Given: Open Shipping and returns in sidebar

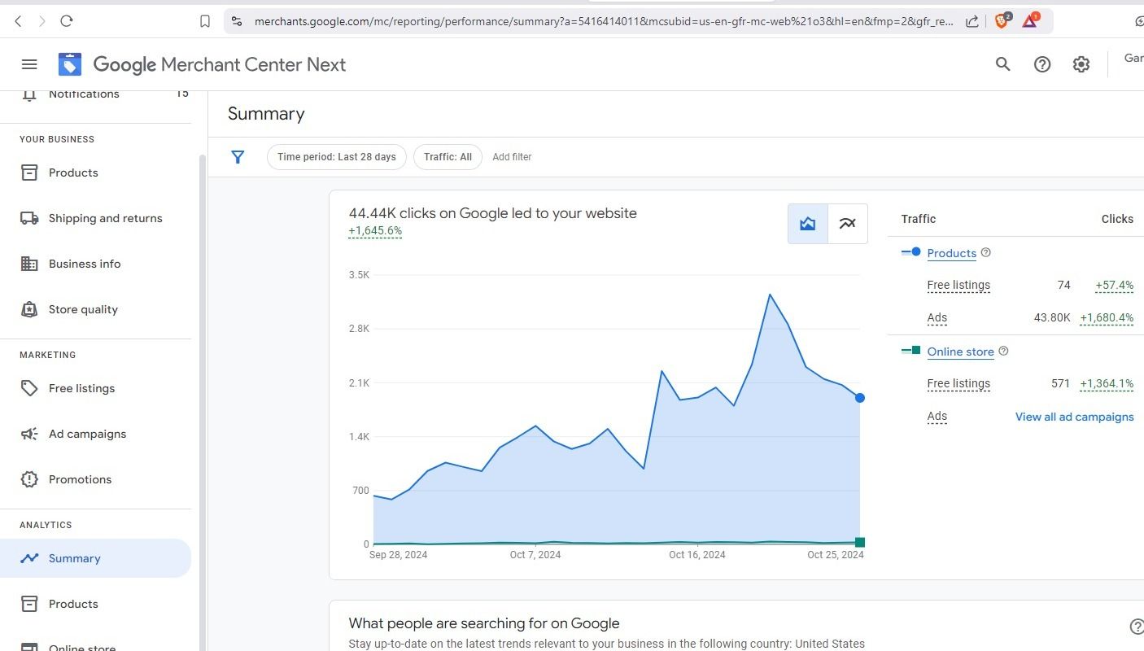Looking at the screenshot, I should click(x=105, y=218).
